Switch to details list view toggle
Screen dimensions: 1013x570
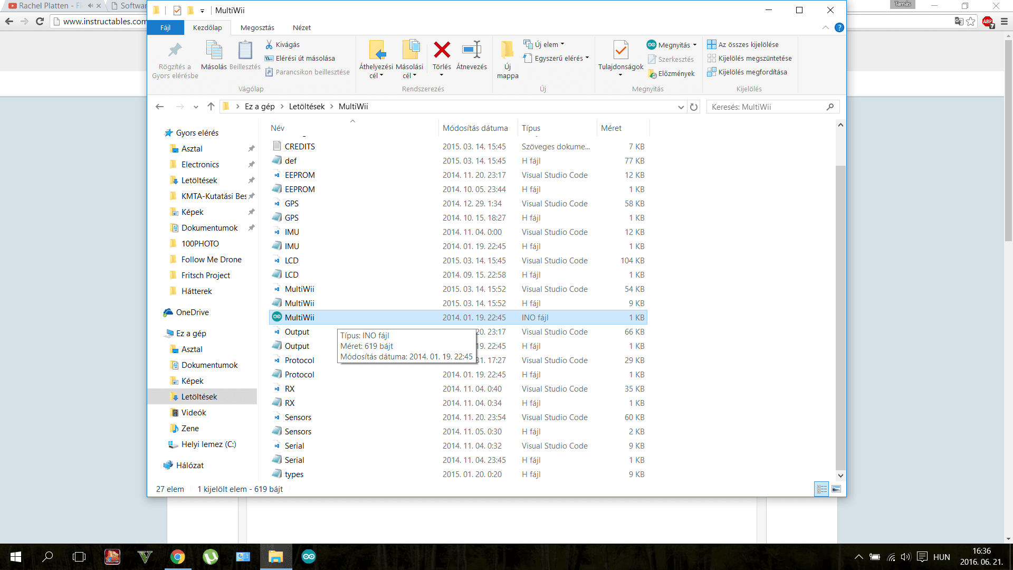click(x=821, y=489)
